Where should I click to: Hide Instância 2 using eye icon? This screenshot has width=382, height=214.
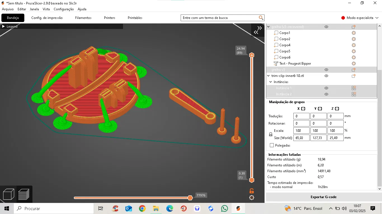(x=326, y=94)
